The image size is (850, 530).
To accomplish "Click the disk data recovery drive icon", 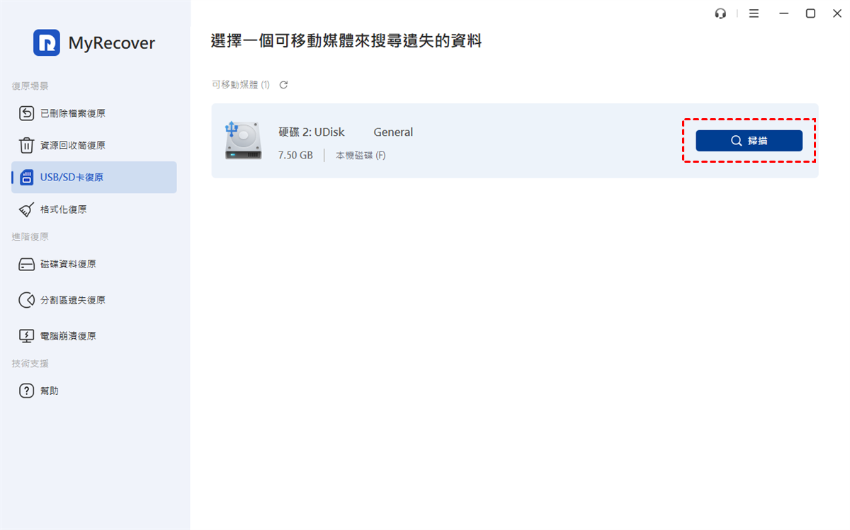I will (26, 264).
